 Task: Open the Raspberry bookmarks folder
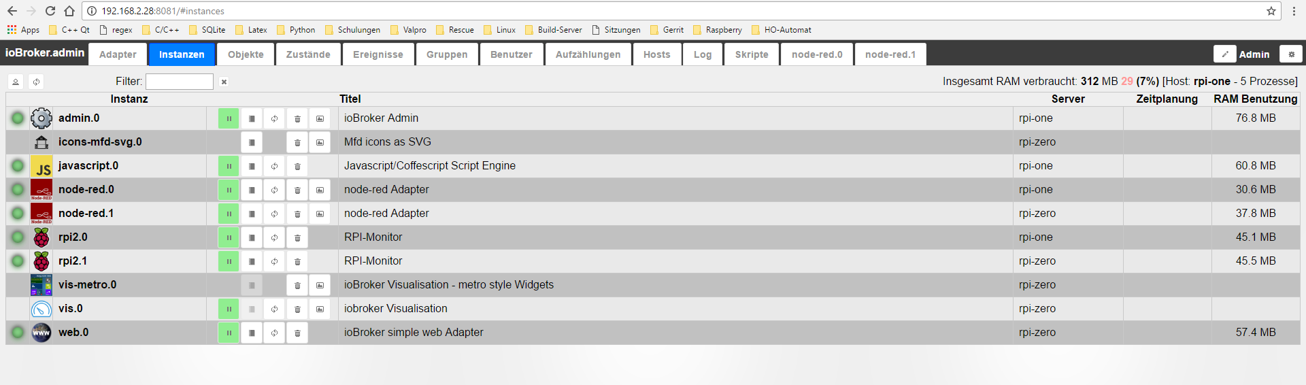717,30
